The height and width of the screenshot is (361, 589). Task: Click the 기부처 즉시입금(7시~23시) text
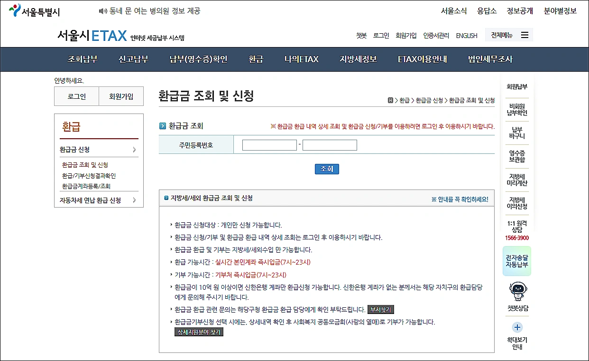click(x=251, y=275)
